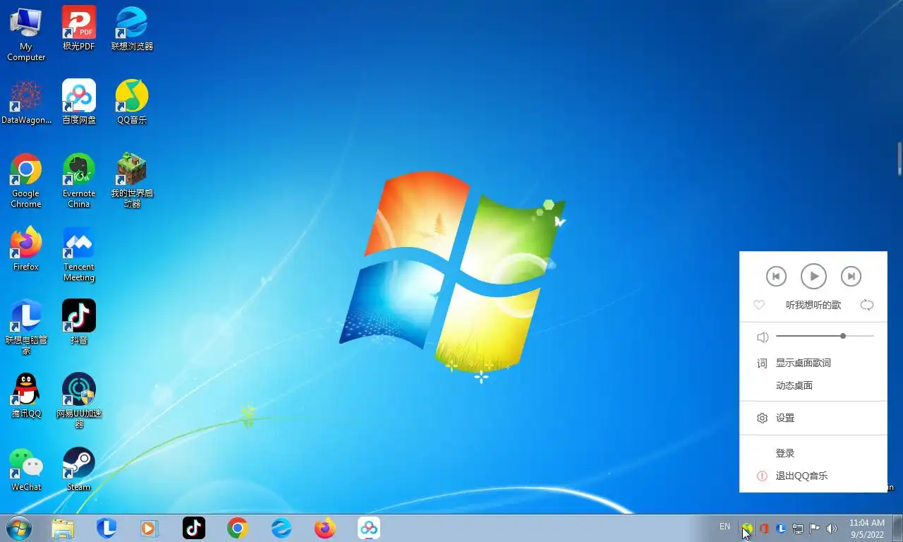Mute QQ Music with the speaker icon
This screenshot has width=903, height=542.
pos(763,337)
